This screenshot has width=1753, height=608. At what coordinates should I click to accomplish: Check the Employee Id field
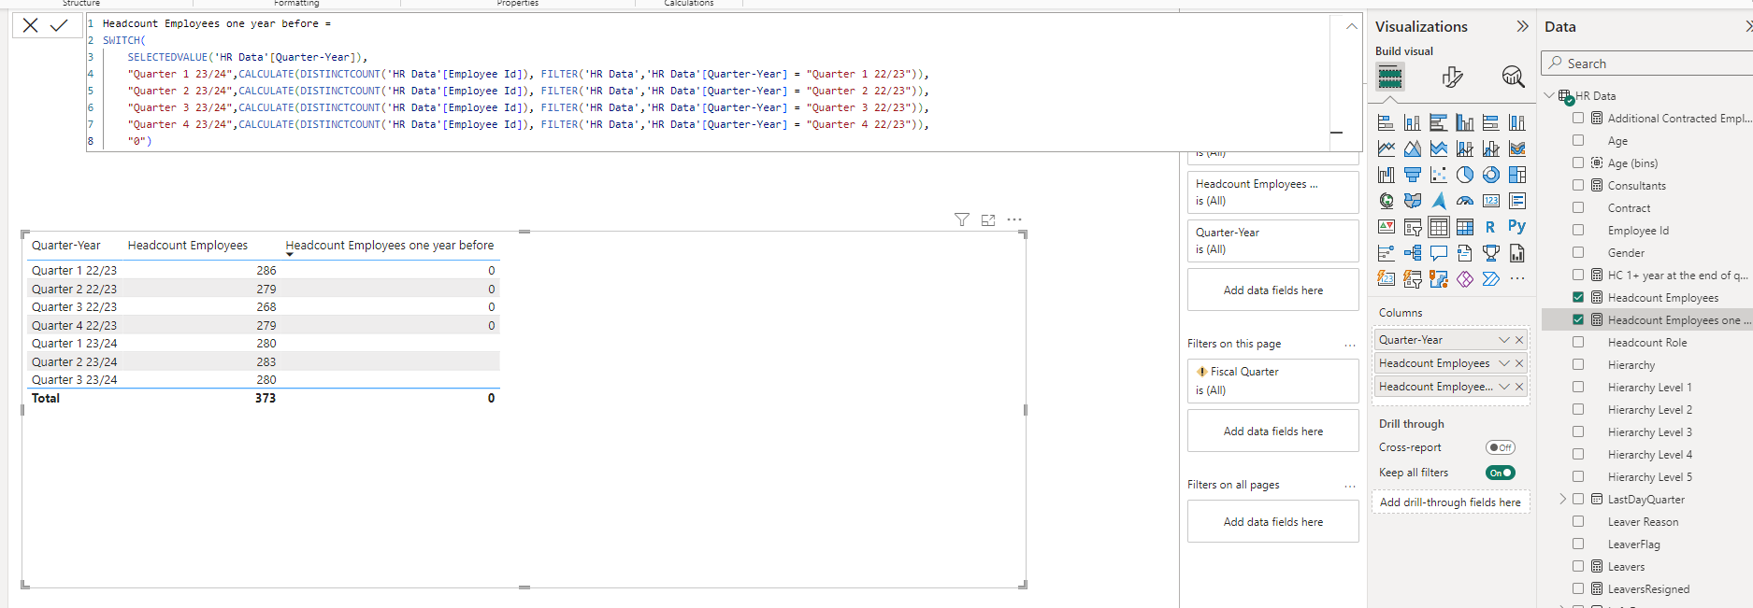(x=1578, y=230)
